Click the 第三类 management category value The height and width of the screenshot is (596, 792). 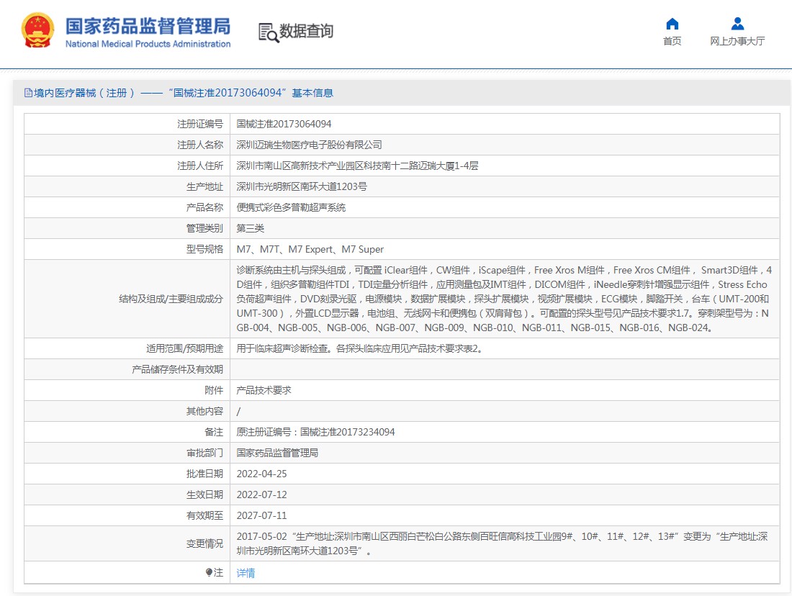click(x=251, y=228)
